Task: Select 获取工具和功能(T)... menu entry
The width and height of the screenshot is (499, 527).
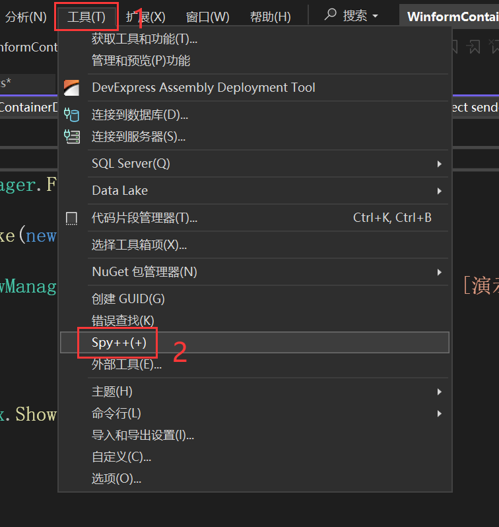Action: coord(255,39)
